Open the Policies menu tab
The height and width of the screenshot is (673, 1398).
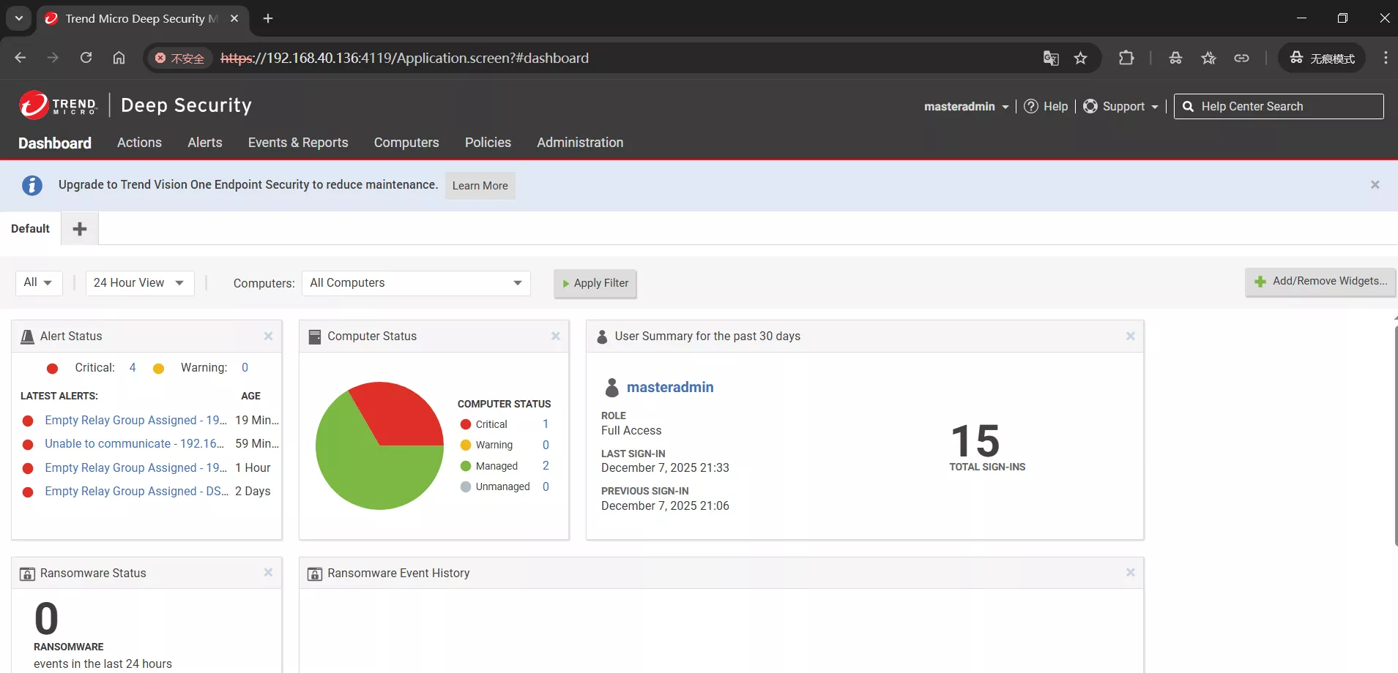488,143
